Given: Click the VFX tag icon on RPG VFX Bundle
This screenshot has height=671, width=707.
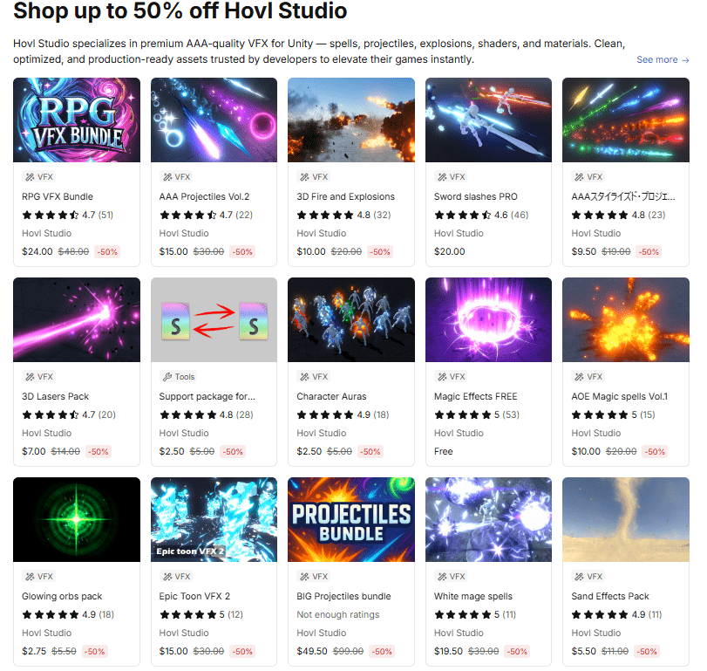Looking at the screenshot, I should point(30,177).
